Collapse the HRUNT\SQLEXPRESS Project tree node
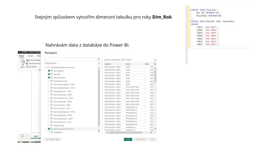Viewport: 259px width, 145px height. tap(46, 67)
